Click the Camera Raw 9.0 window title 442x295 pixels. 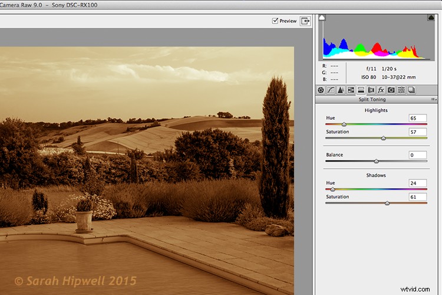49,5
